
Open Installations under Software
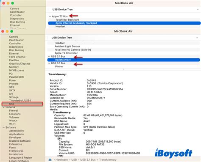coord(16,154)
